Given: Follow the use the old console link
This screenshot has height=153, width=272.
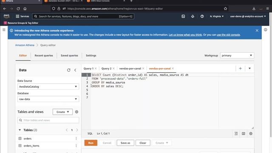Looking at the screenshot, I should 228,35.
